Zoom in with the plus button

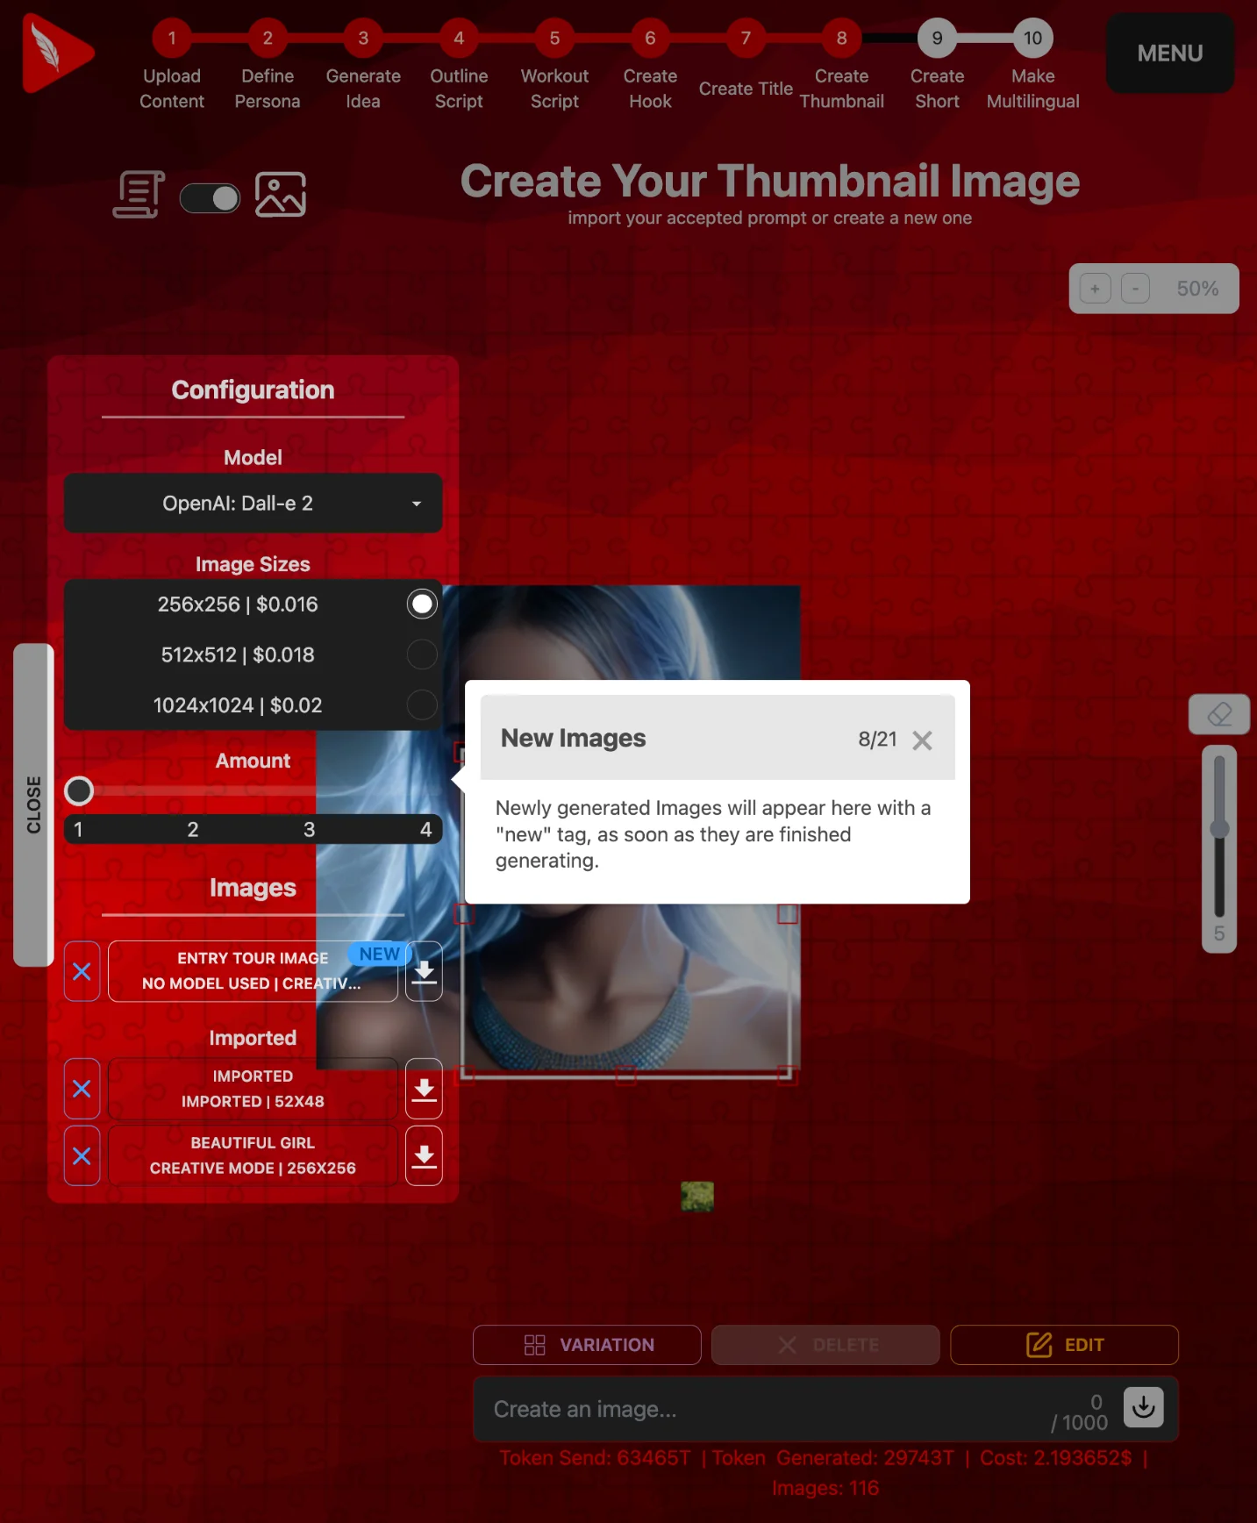tap(1095, 289)
